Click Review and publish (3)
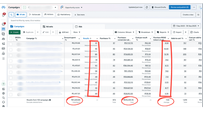 [x=180, y=7]
